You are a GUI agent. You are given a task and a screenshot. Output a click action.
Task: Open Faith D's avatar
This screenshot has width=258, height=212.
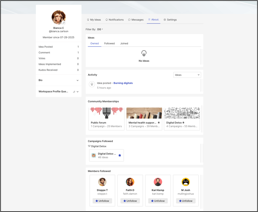click(x=130, y=182)
